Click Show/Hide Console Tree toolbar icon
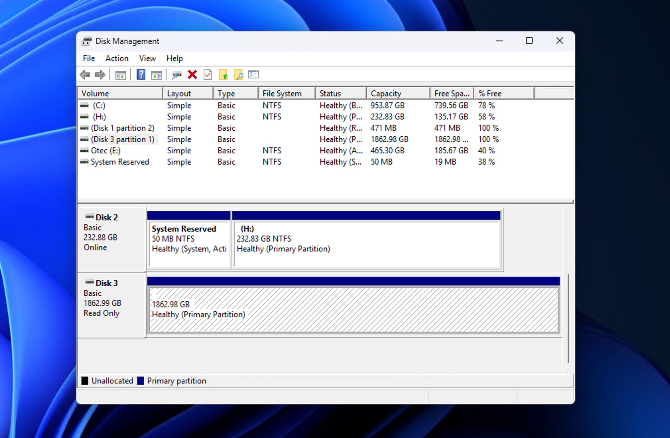The image size is (670, 438). pyautogui.click(x=120, y=75)
